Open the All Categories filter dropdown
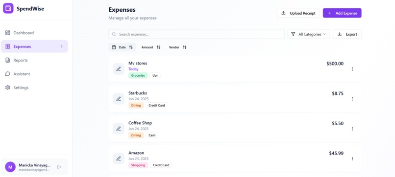 click(309, 34)
